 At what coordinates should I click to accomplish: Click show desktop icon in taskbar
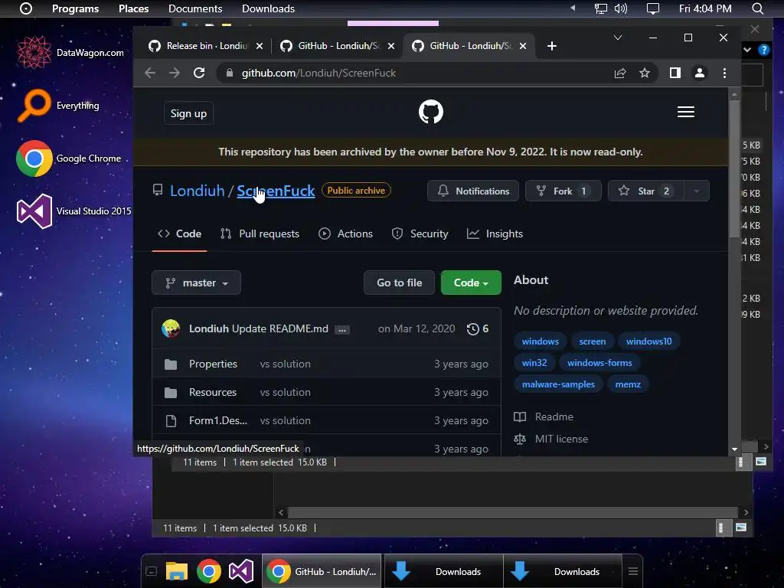tap(151, 571)
